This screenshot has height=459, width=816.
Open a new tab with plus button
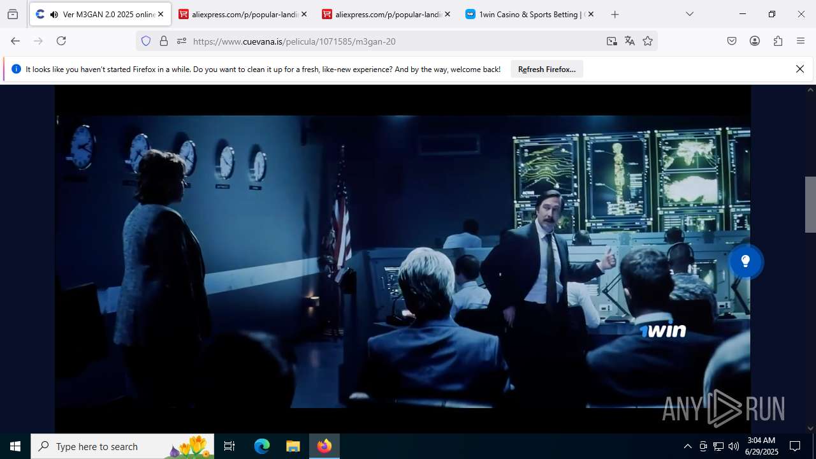615,14
